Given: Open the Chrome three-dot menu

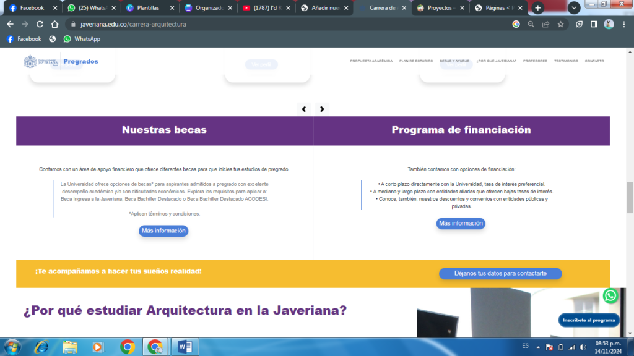Looking at the screenshot, I should (623, 24).
